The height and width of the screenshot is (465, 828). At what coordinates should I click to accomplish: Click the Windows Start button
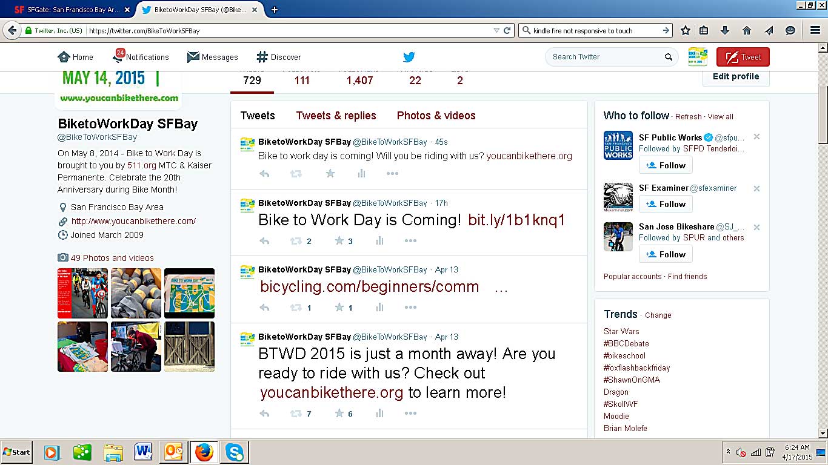16,452
